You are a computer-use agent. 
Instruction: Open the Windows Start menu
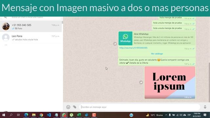pyautogui.click(x=4, y=115)
